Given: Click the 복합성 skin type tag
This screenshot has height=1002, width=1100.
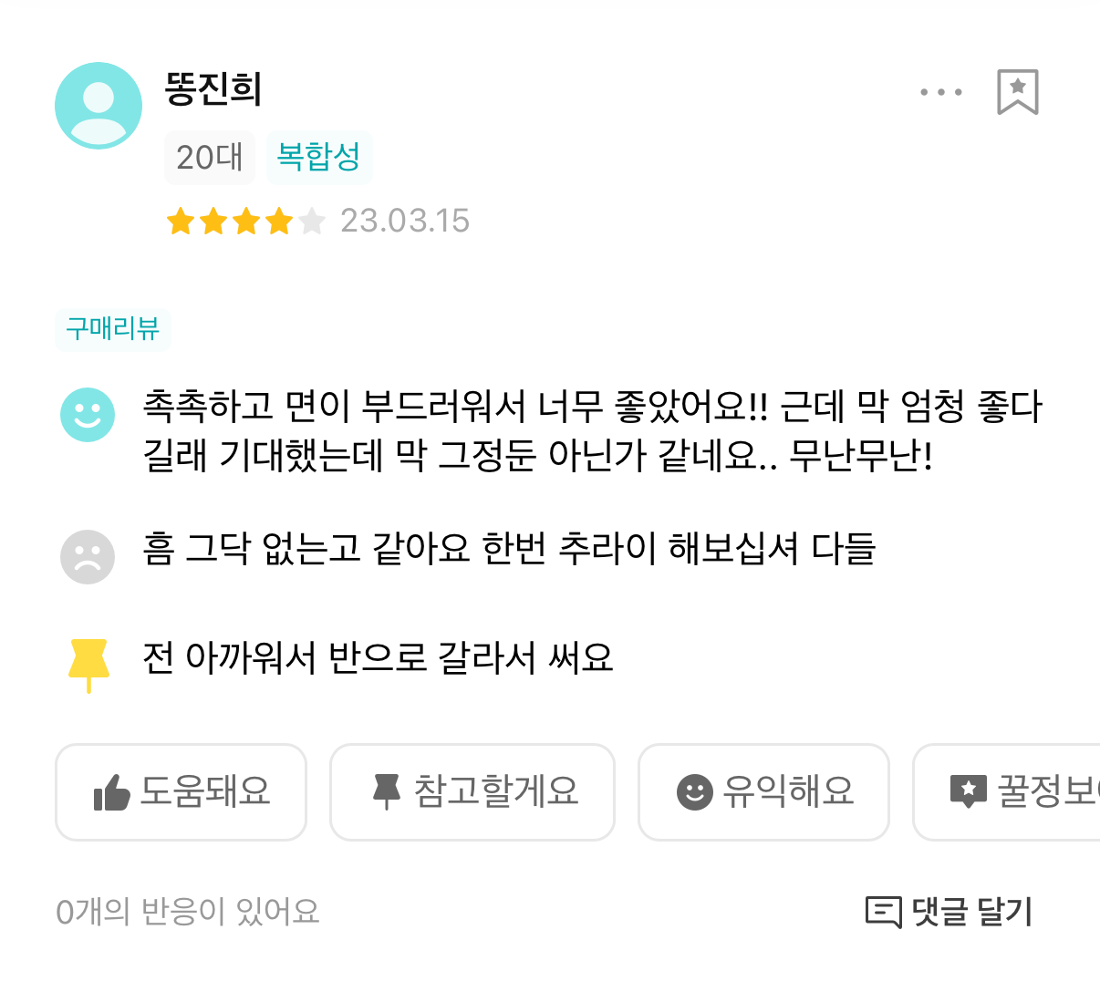Looking at the screenshot, I should (x=319, y=158).
